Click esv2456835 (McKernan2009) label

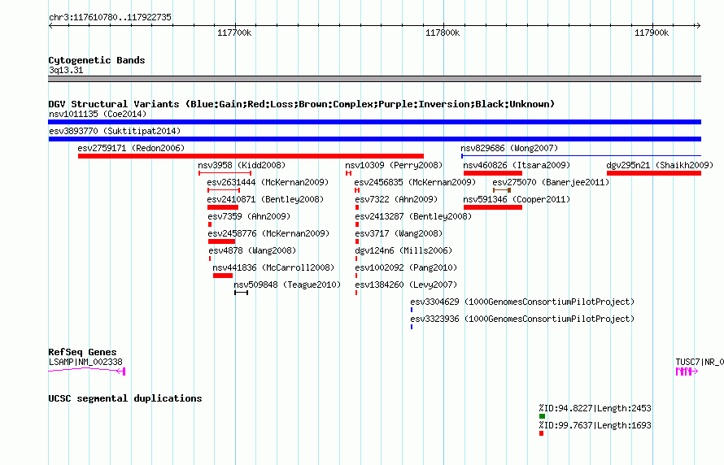(415, 182)
